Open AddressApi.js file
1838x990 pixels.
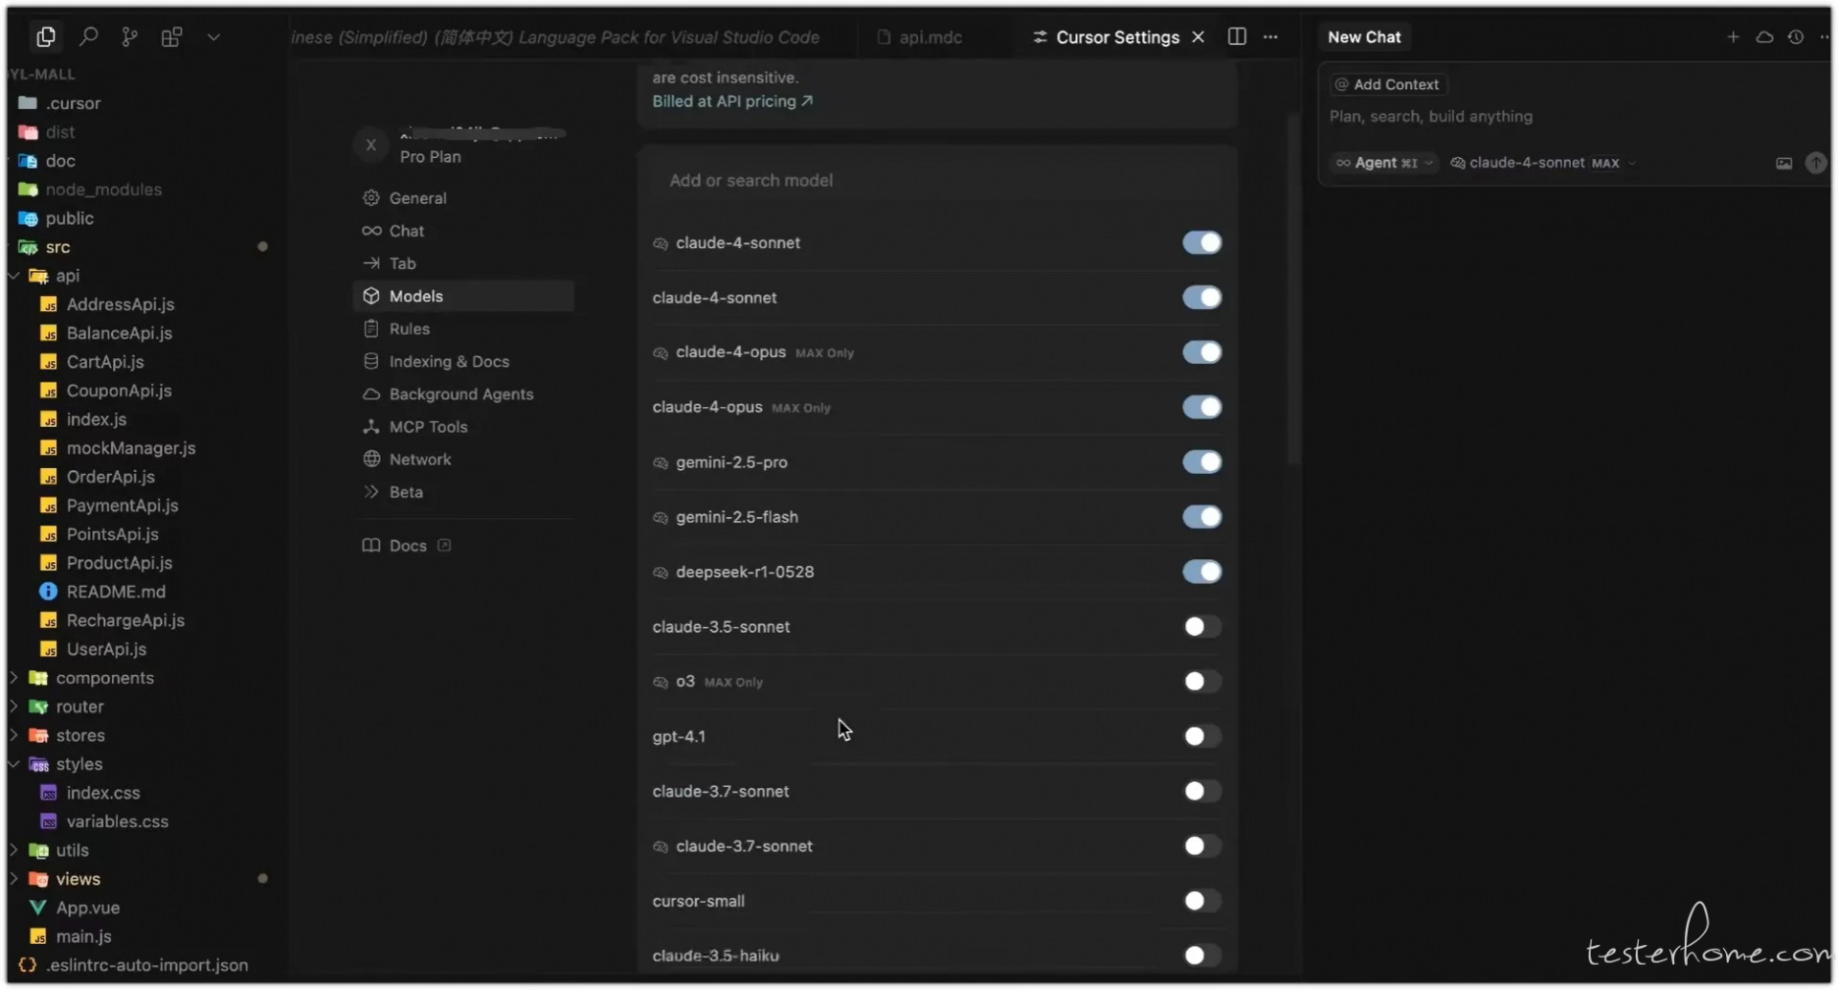pyautogui.click(x=120, y=304)
